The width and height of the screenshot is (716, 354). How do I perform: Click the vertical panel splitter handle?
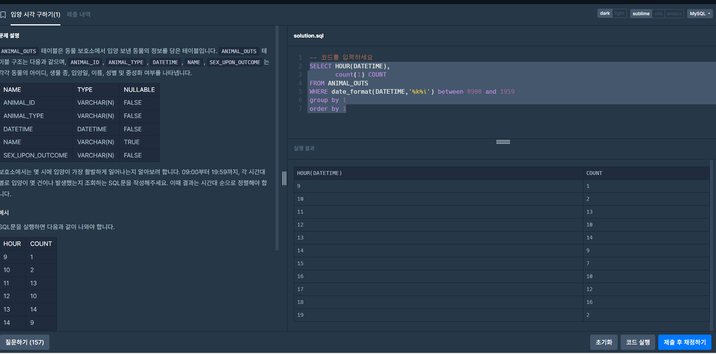pos(284,178)
